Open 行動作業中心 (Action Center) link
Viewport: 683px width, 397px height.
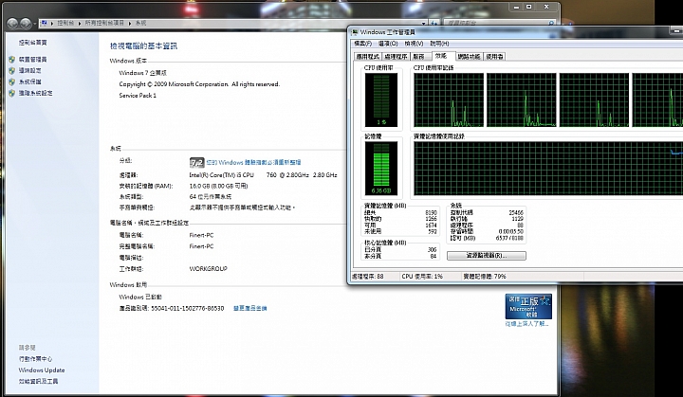[35, 359]
